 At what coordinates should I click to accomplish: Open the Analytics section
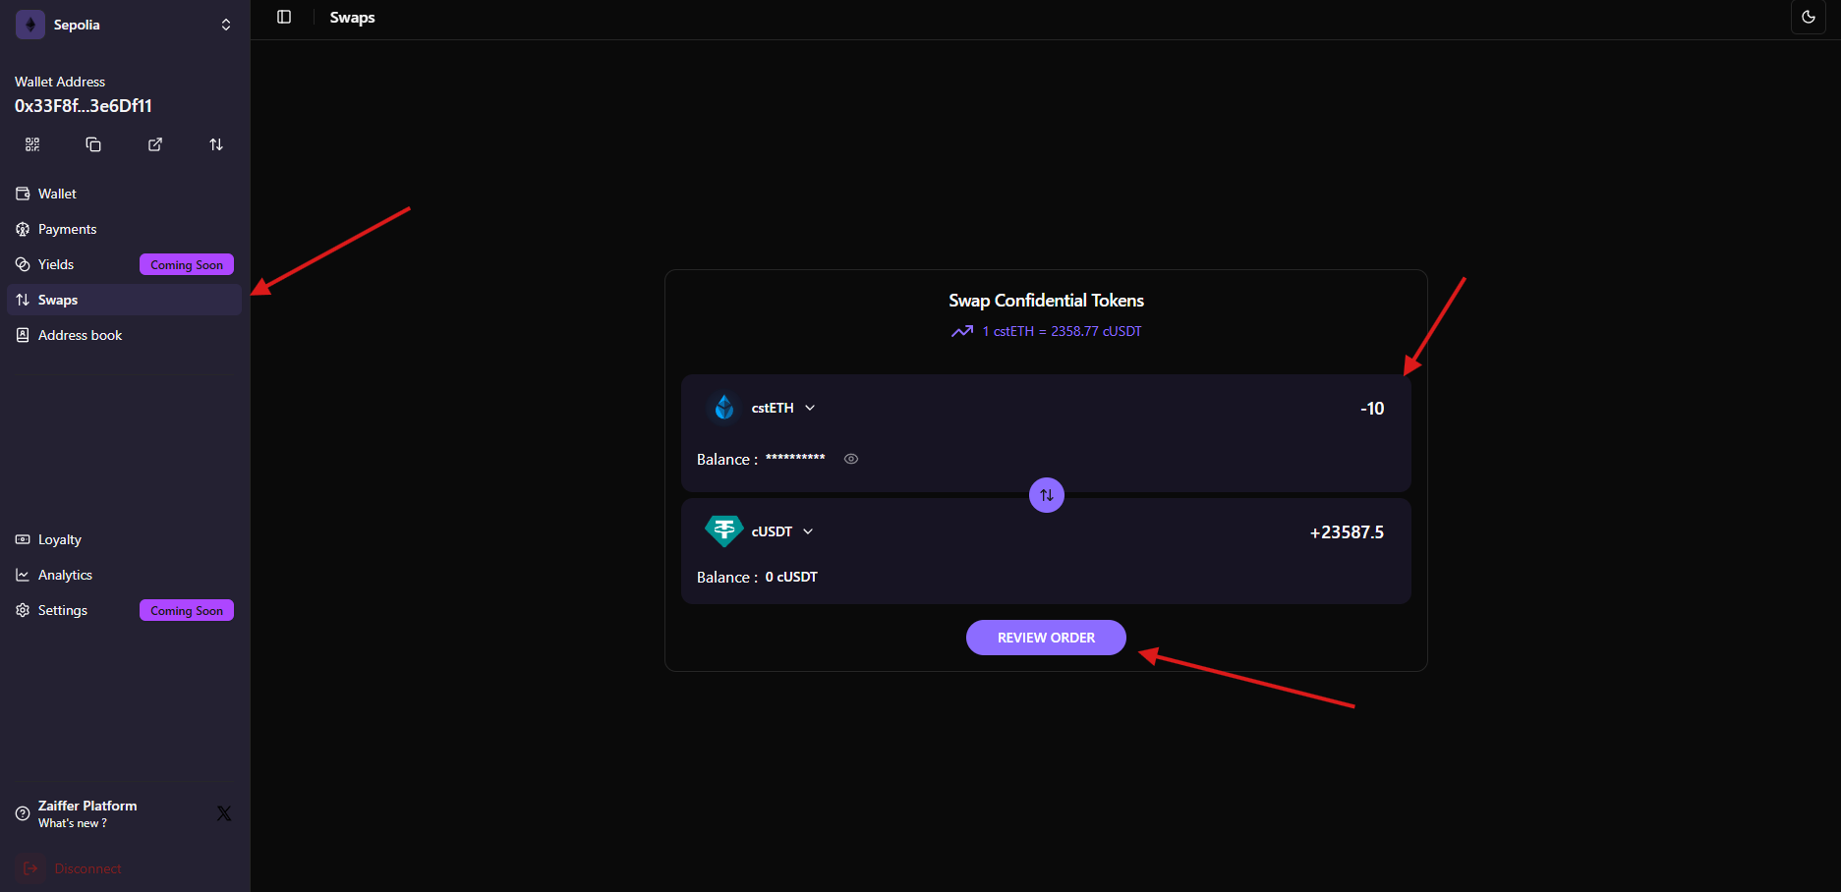click(65, 575)
